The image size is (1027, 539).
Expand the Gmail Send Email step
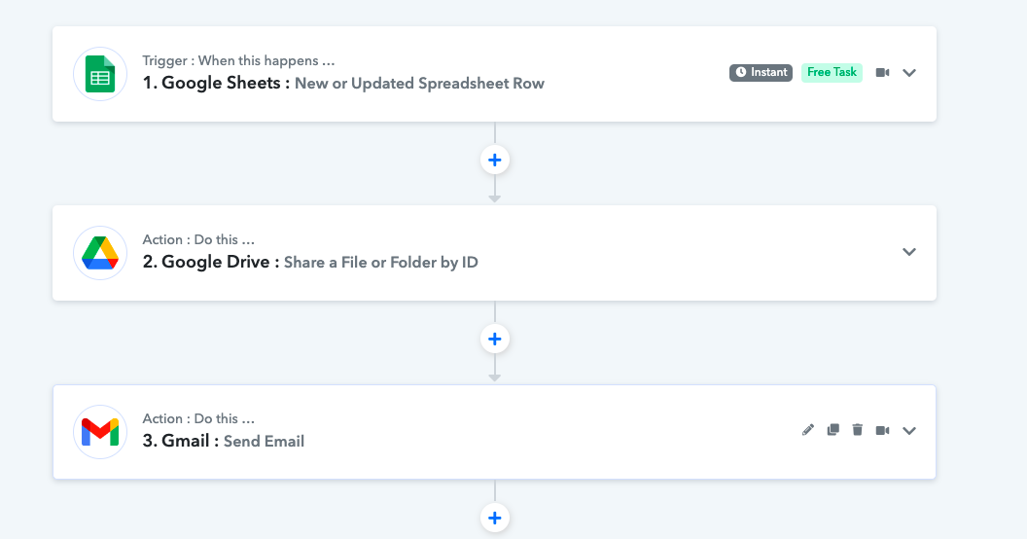pos(909,430)
